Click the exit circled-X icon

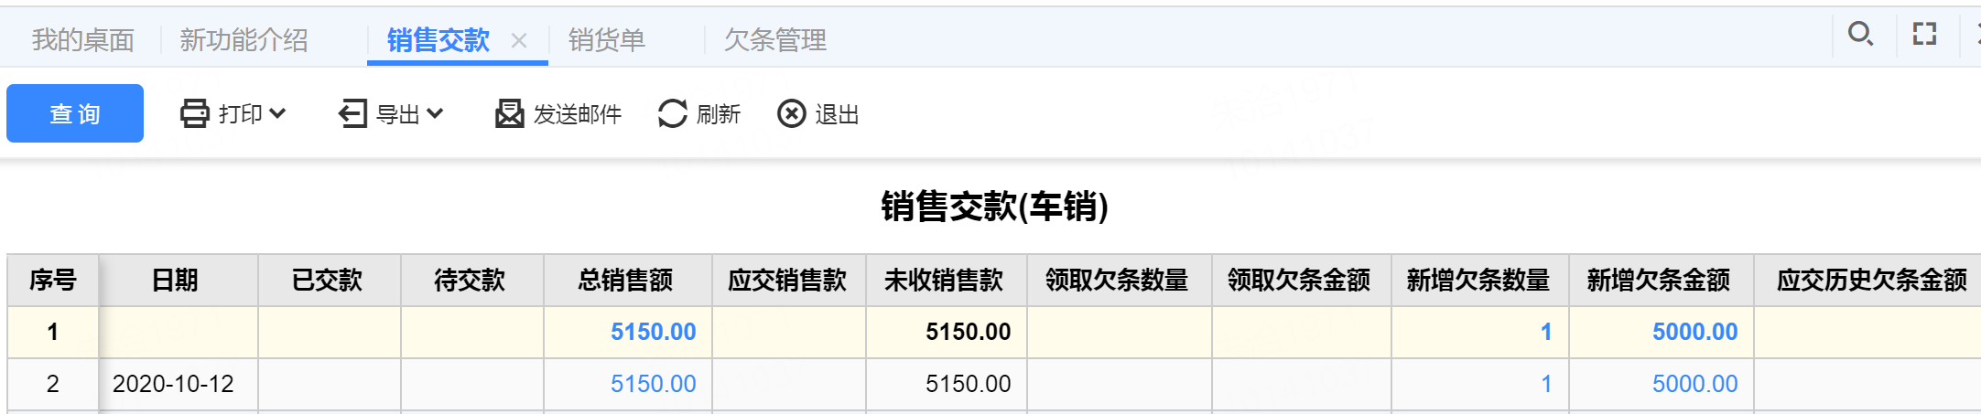[x=792, y=114]
